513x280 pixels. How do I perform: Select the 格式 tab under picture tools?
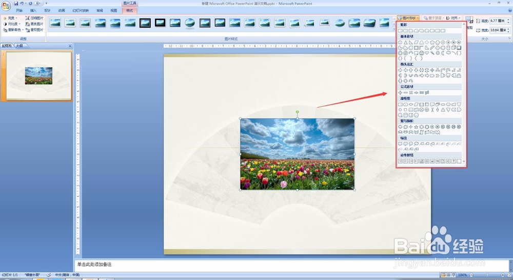click(x=130, y=10)
